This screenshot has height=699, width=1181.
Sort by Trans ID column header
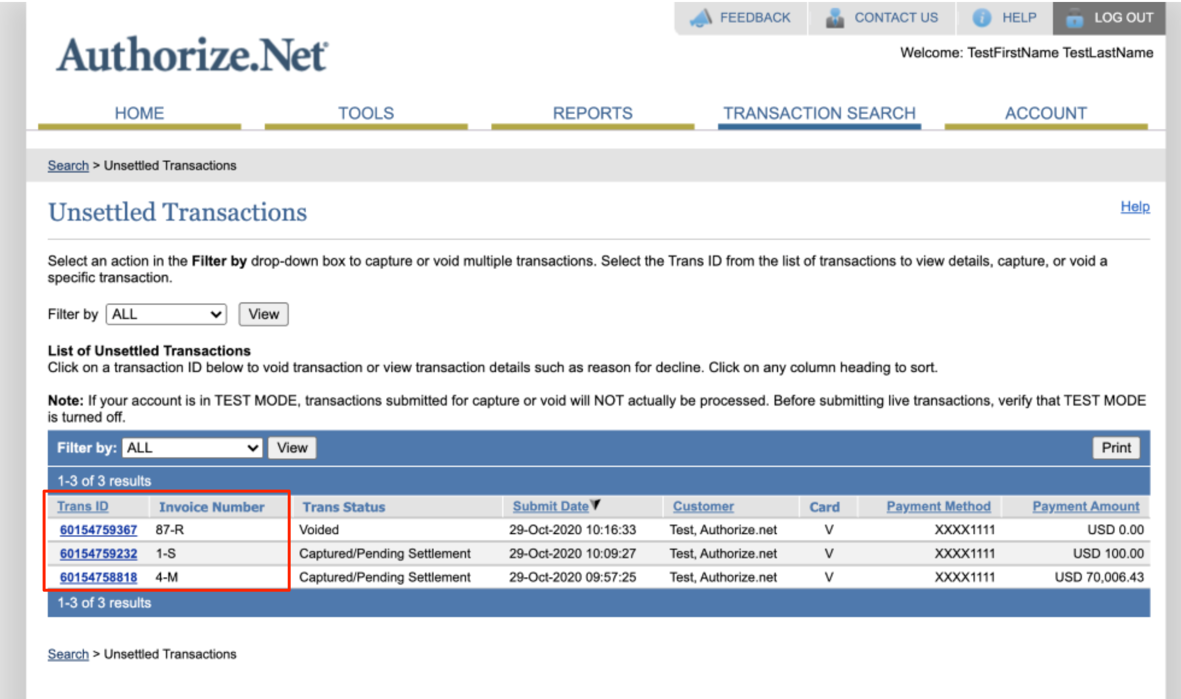[x=83, y=506]
